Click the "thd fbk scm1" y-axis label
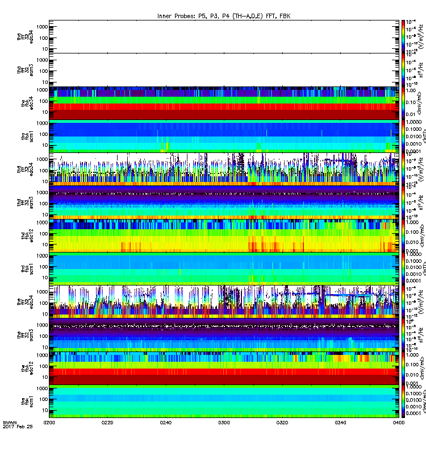Viewport: 426px width, 455px height. pyautogui.click(x=27, y=268)
